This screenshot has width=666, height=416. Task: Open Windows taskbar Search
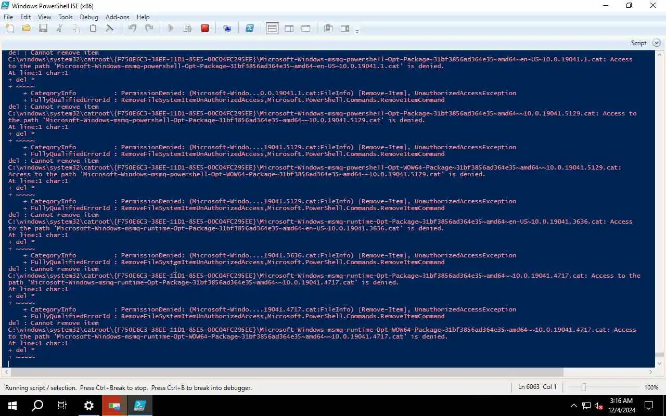[x=37, y=406]
